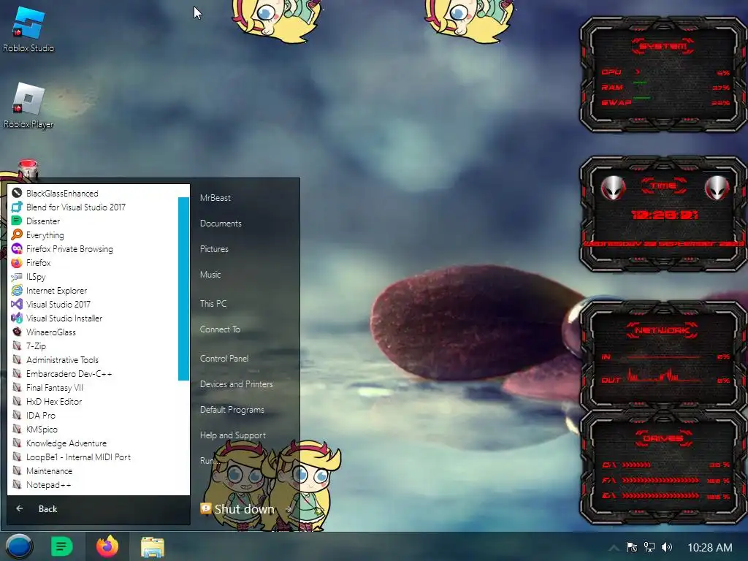
Task: Click the DRIVES widget title
Action: [663, 438]
